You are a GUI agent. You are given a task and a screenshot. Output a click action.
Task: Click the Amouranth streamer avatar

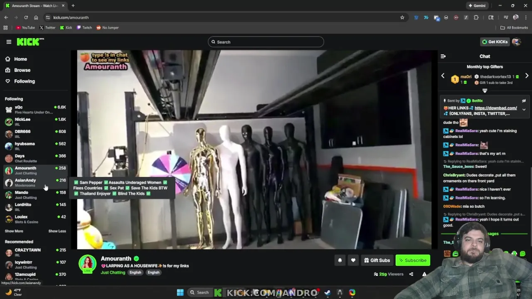[88, 264]
